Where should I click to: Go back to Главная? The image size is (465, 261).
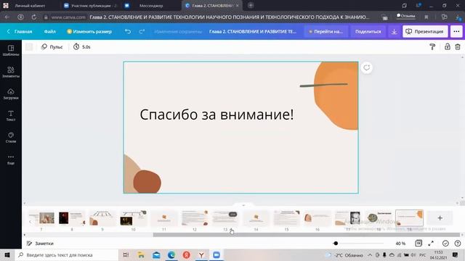[x=20, y=31]
